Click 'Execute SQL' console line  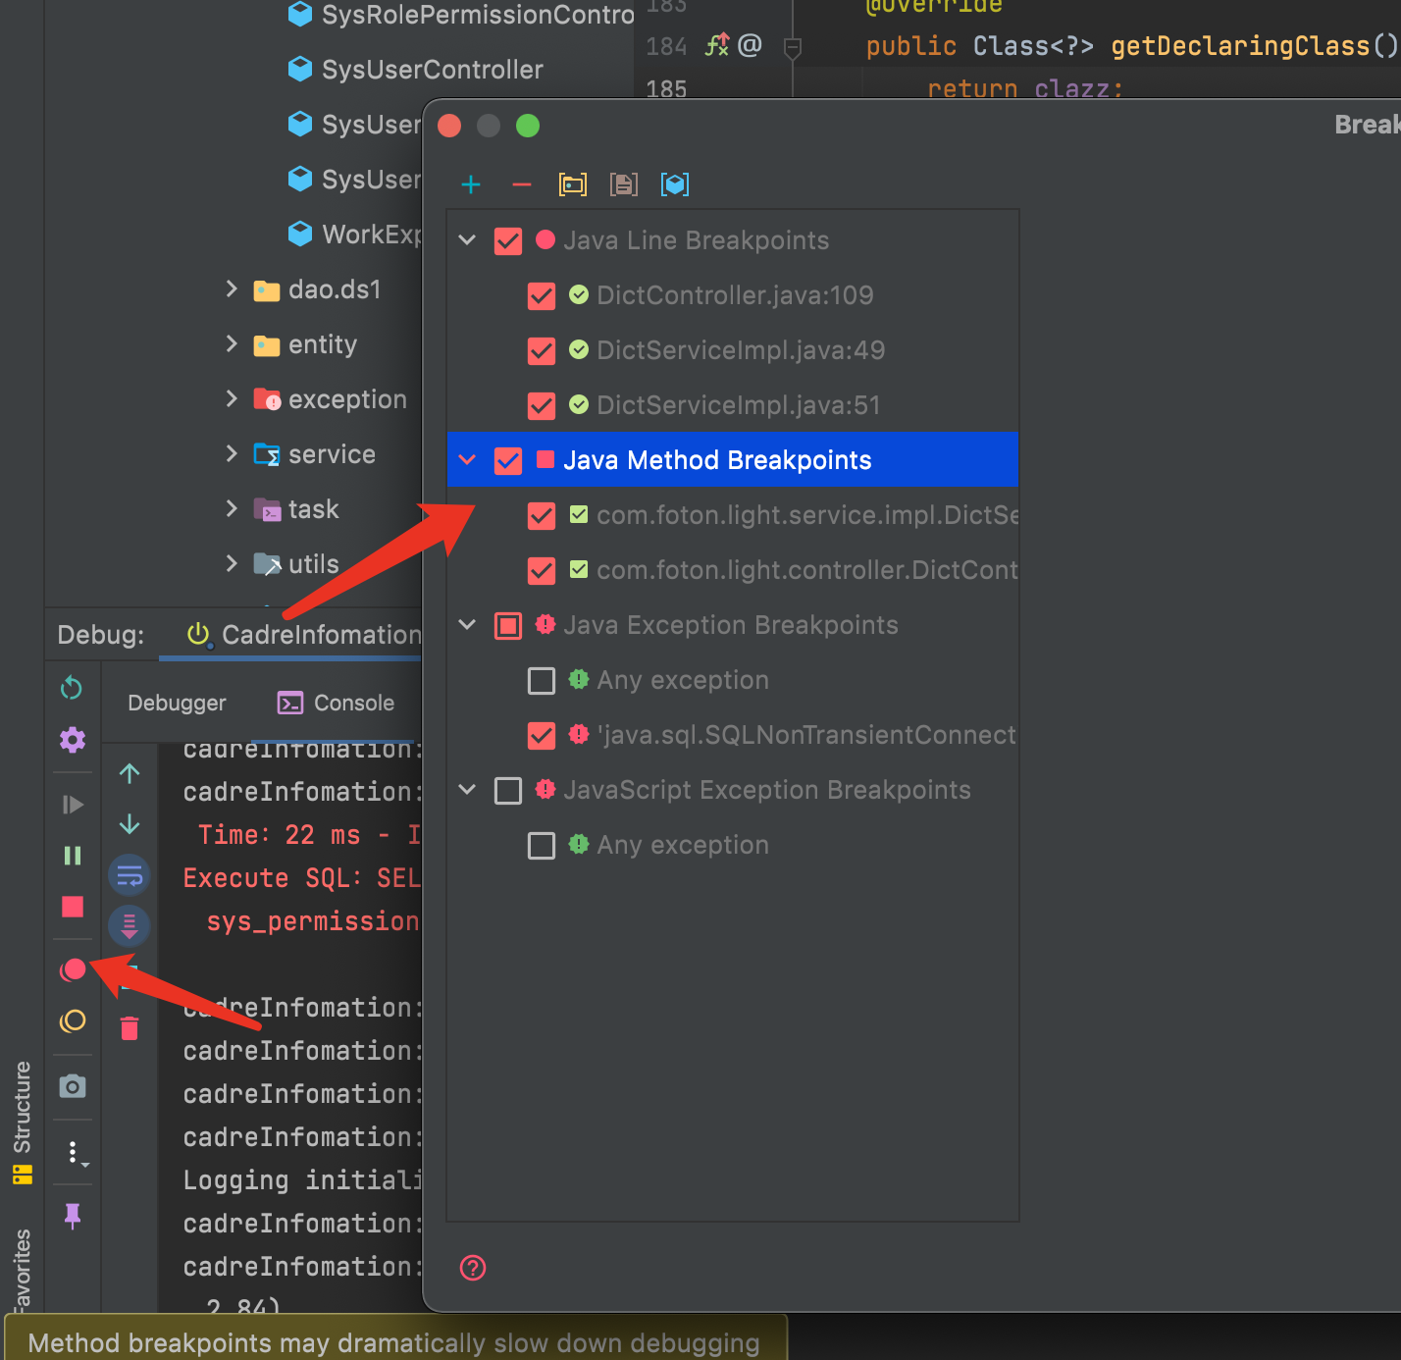point(301,878)
